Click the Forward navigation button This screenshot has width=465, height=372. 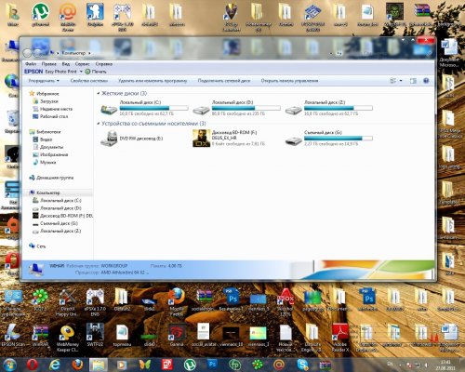coord(37,53)
